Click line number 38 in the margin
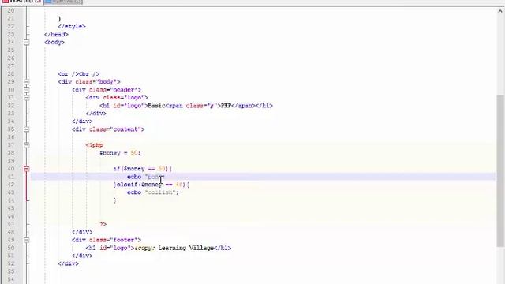Viewport: 505px width, 284px height. [x=10, y=153]
